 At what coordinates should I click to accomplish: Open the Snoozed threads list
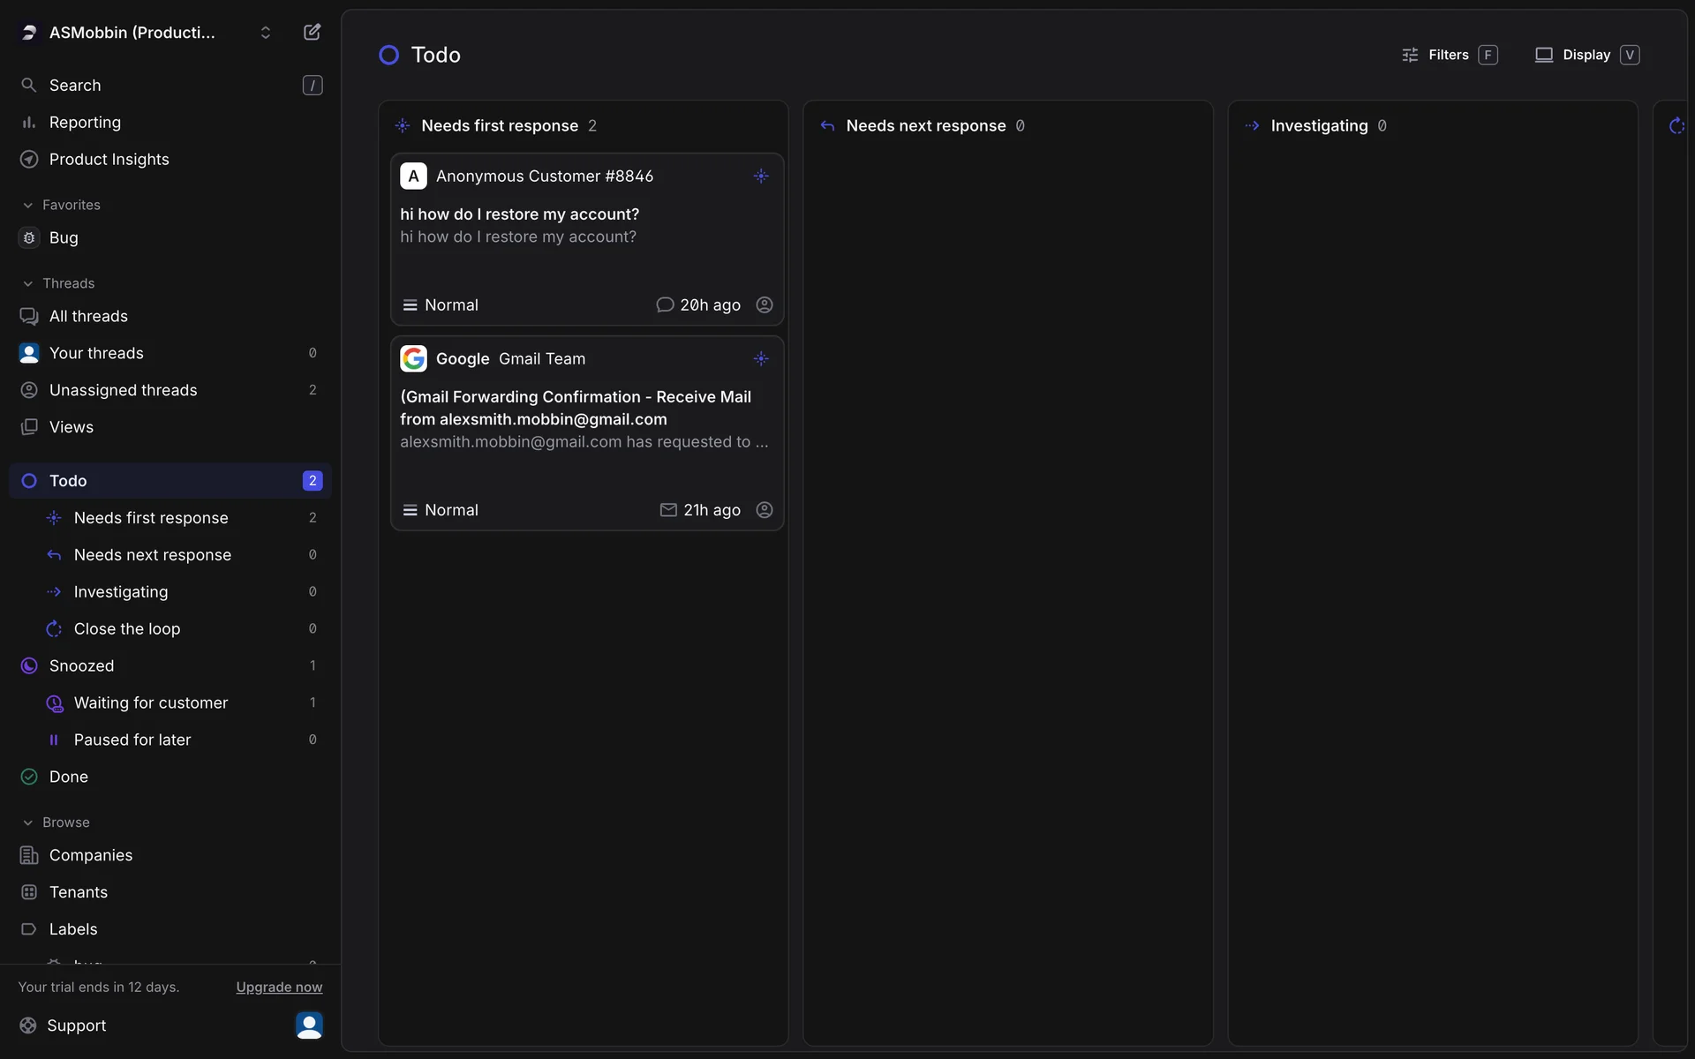click(x=81, y=666)
